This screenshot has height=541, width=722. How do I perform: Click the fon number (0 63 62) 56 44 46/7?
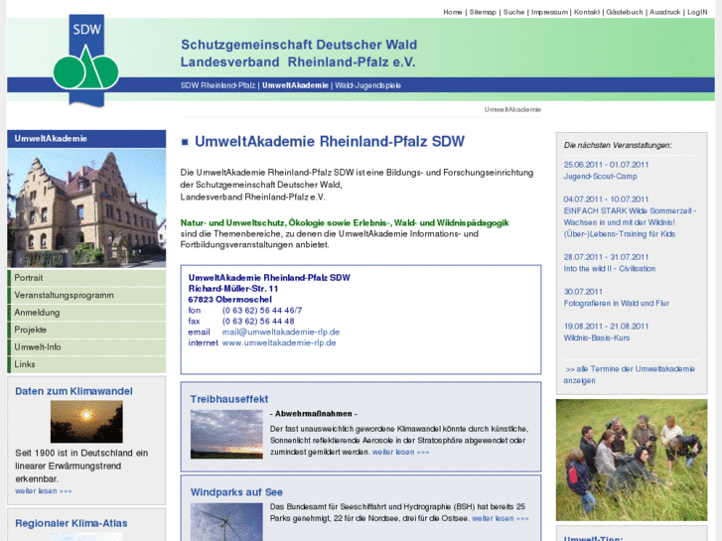click(x=262, y=311)
